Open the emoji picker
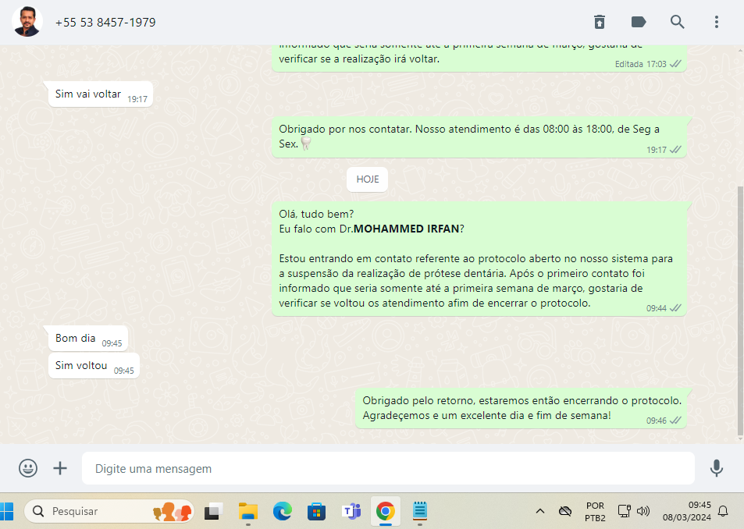The height and width of the screenshot is (529, 744). [28, 468]
